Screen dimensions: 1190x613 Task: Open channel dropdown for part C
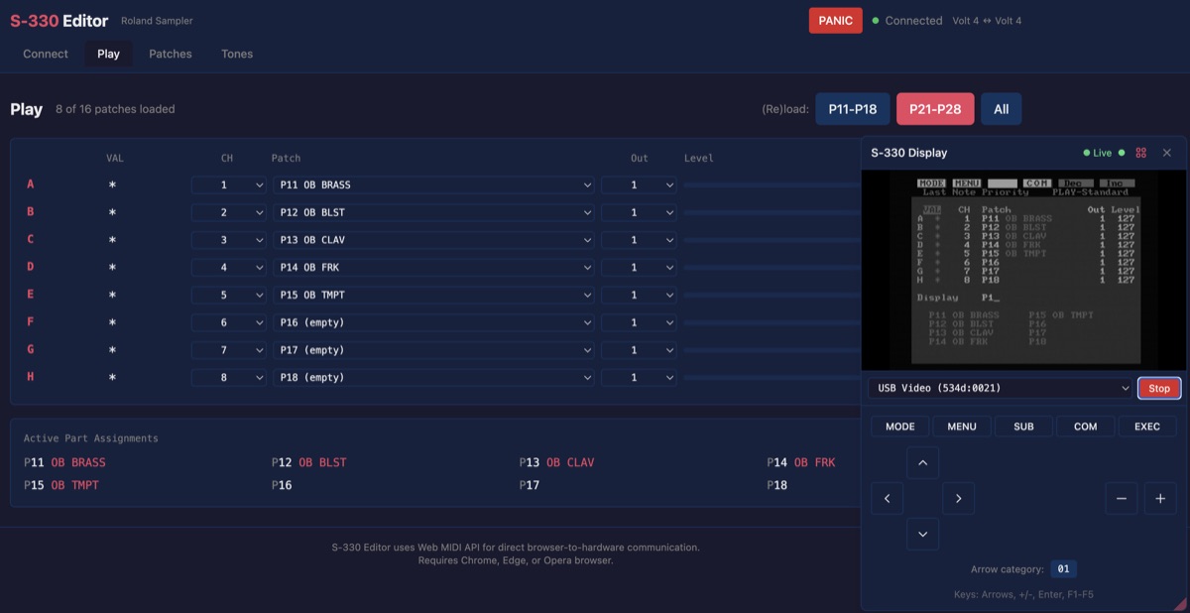click(x=229, y=240)
